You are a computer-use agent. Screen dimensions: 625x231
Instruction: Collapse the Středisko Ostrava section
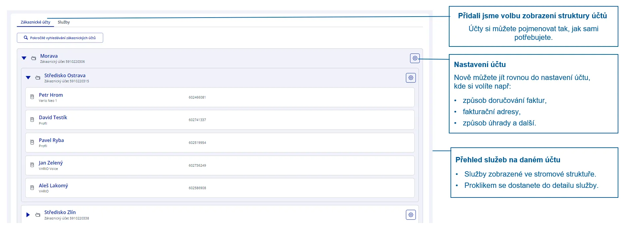(28, 78)
